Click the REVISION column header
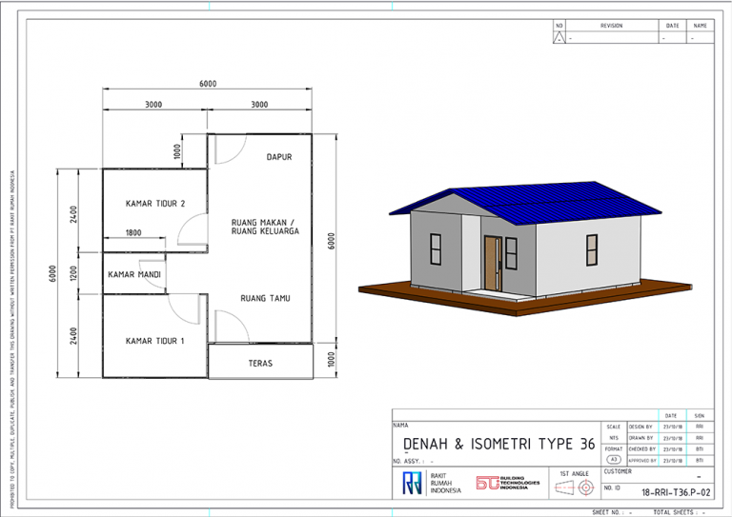The width and height of the screenshot is (732, 517). (x=611, y=26)
